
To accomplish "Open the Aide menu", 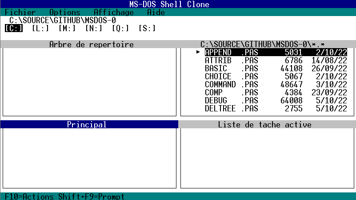I will click(156, 12).
